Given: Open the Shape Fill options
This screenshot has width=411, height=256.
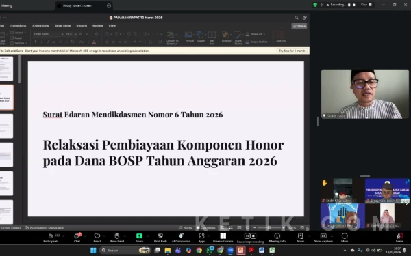Looking at the screenshot, I should (256, 34).
